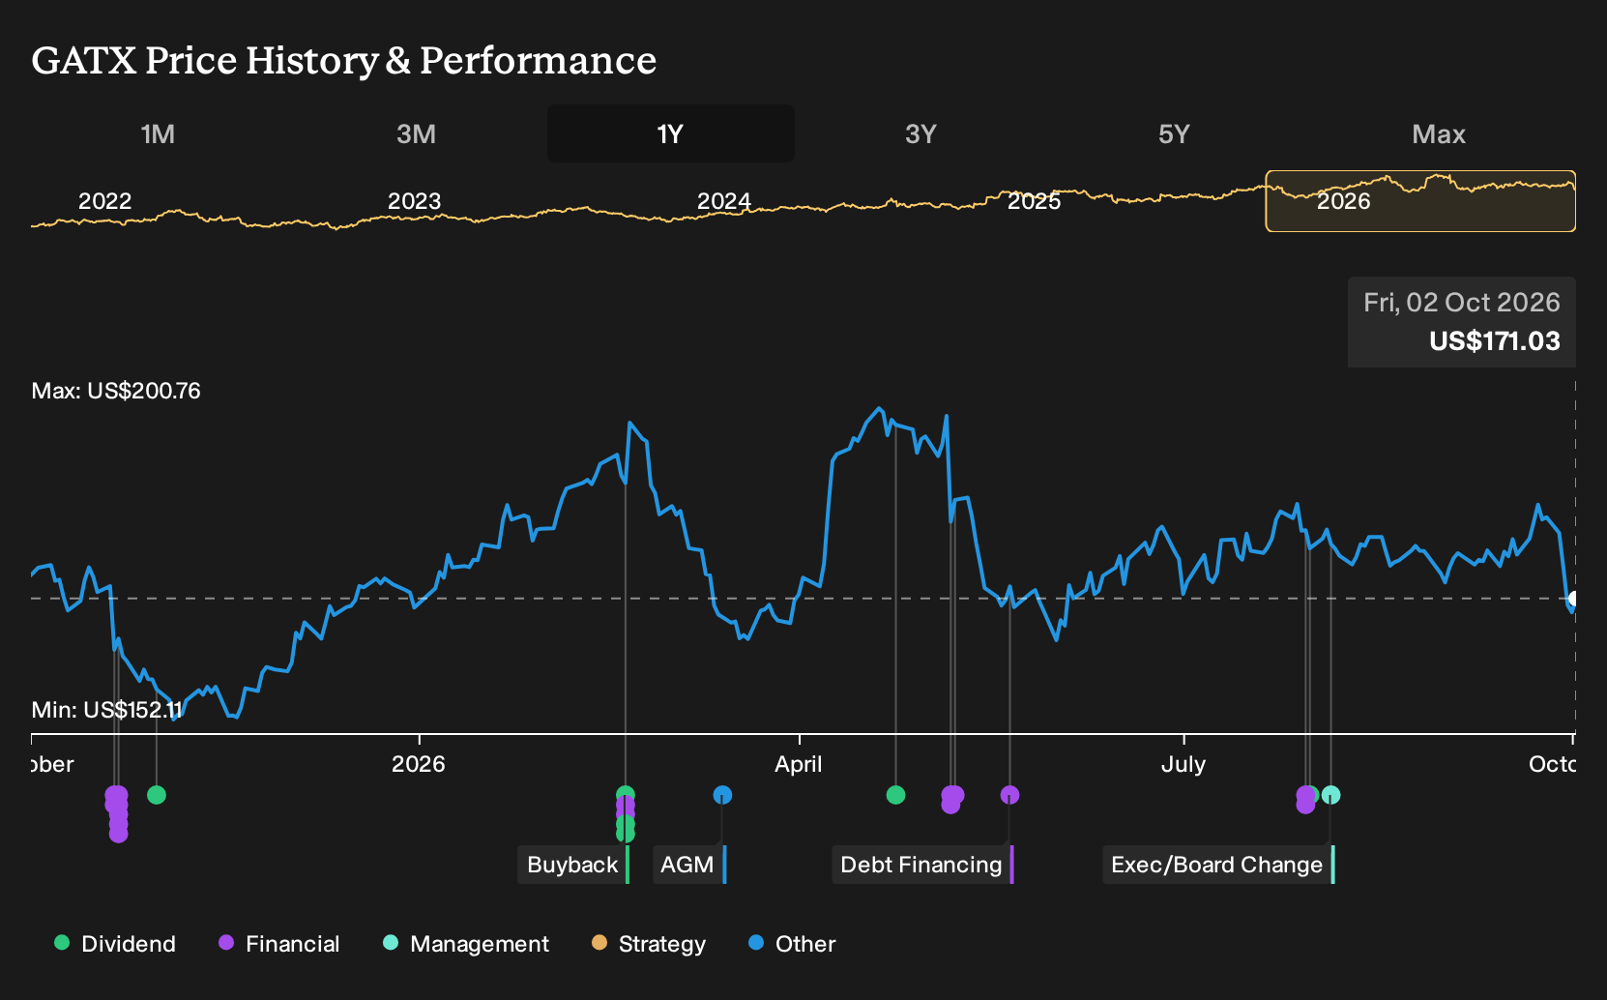Screen dimensions: 1607x1000
Task: Select the 1Y time range tab
Action: 671,134
